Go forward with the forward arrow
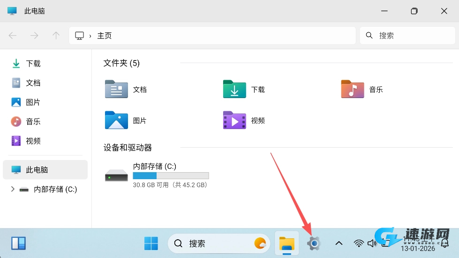This screenshot has height=258, width=459. tap(34, 36)
